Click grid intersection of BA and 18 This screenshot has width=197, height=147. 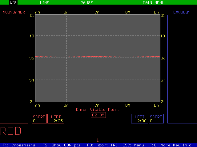(x=66, y=36)
